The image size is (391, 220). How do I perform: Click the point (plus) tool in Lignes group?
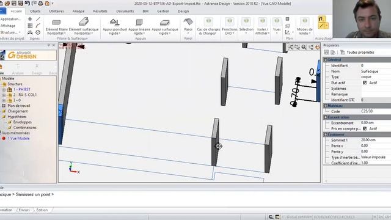click(x=30, y=19)
